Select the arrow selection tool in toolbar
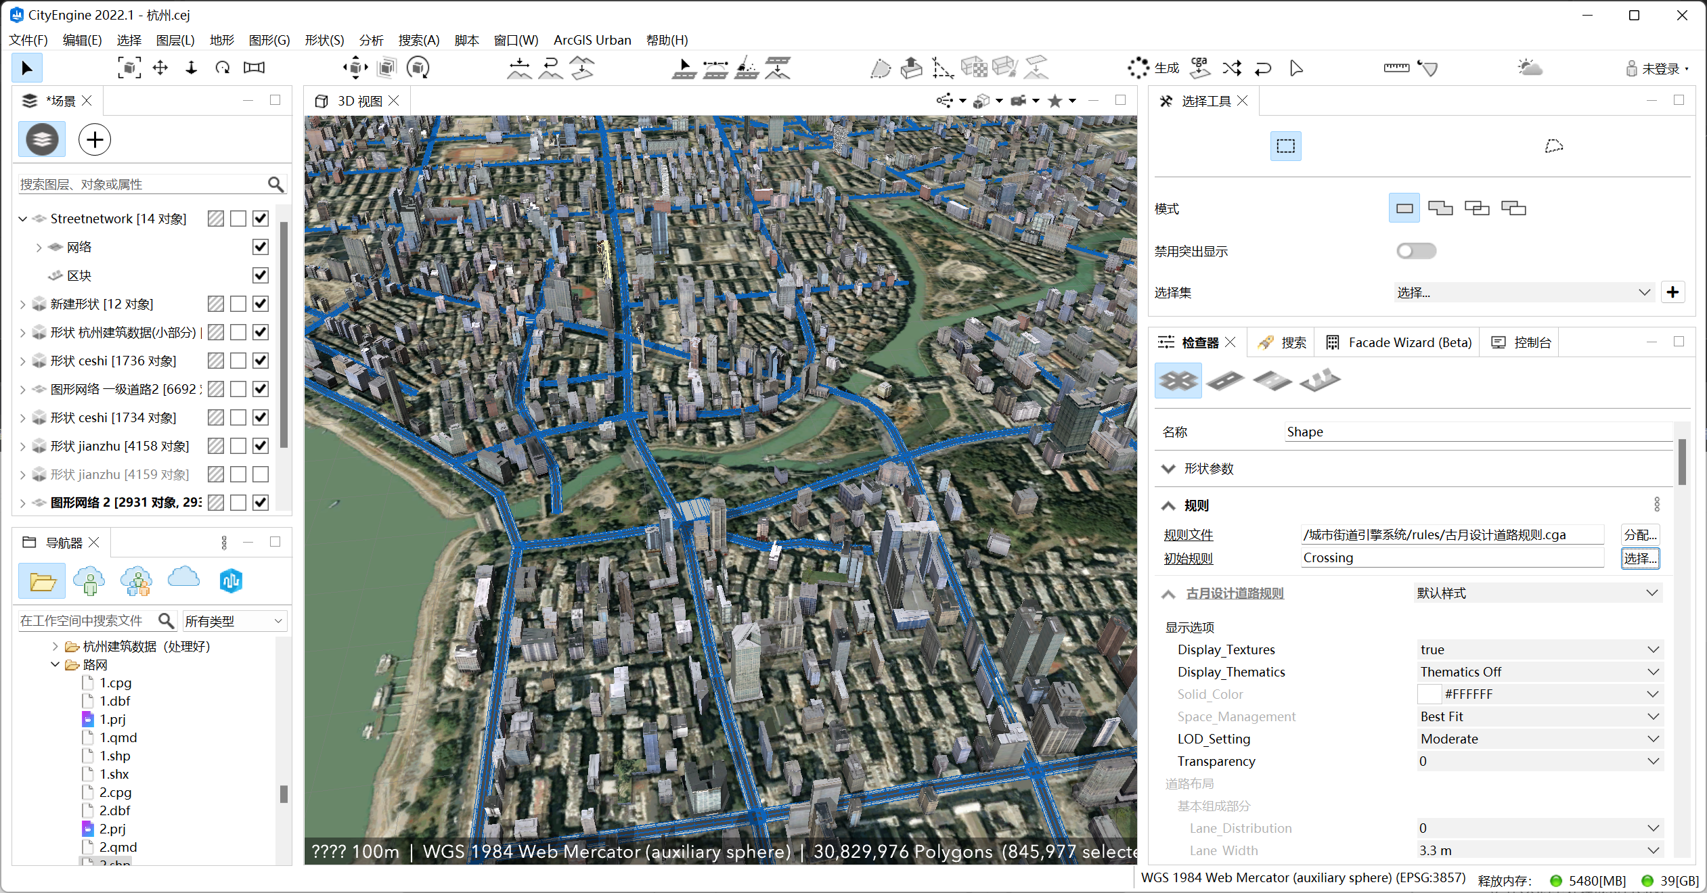 pyautogui.click(x=27, y=68)
